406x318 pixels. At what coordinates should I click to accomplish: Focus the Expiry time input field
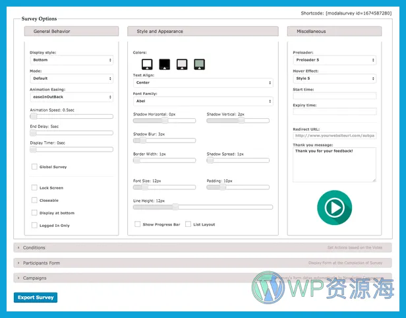335,111
